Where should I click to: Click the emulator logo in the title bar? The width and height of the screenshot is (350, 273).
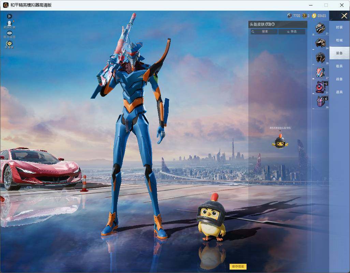coord(5,5)
